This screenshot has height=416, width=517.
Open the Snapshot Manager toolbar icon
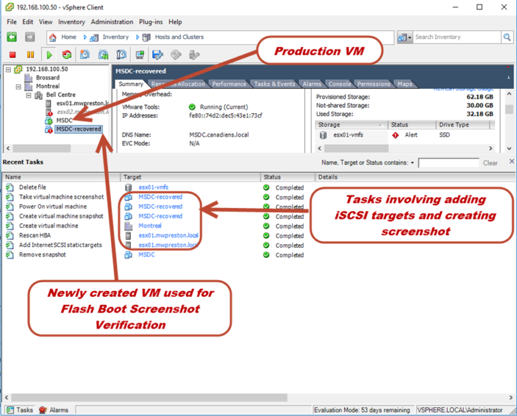tap(121, 55)
